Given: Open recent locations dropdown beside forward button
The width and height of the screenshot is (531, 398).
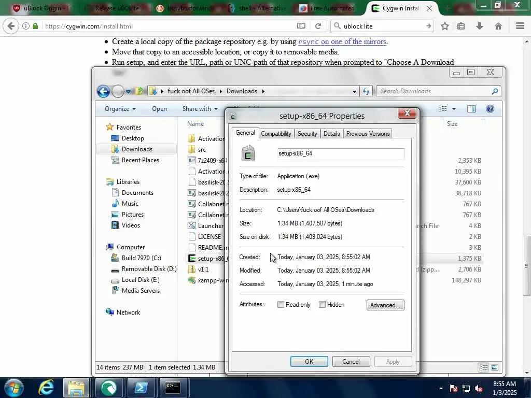Looking at the screenshot, I should pyautogui.click(x=129, y=91).
